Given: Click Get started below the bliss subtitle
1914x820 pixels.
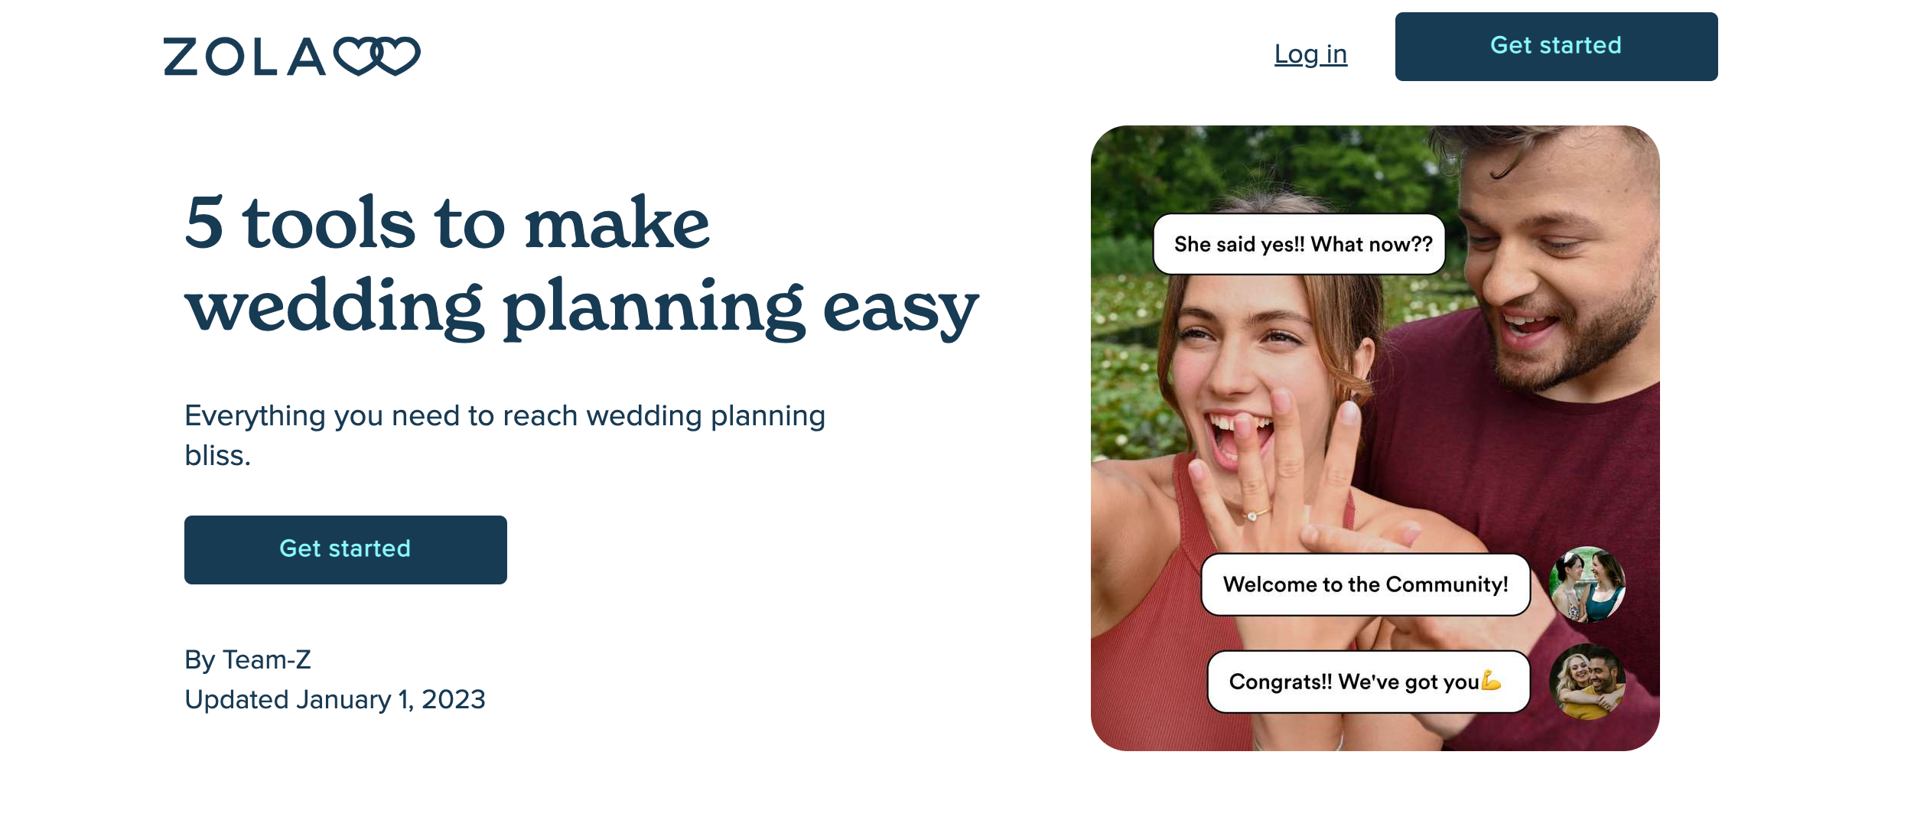Looking at the screenshot, I should click(345, 550).
